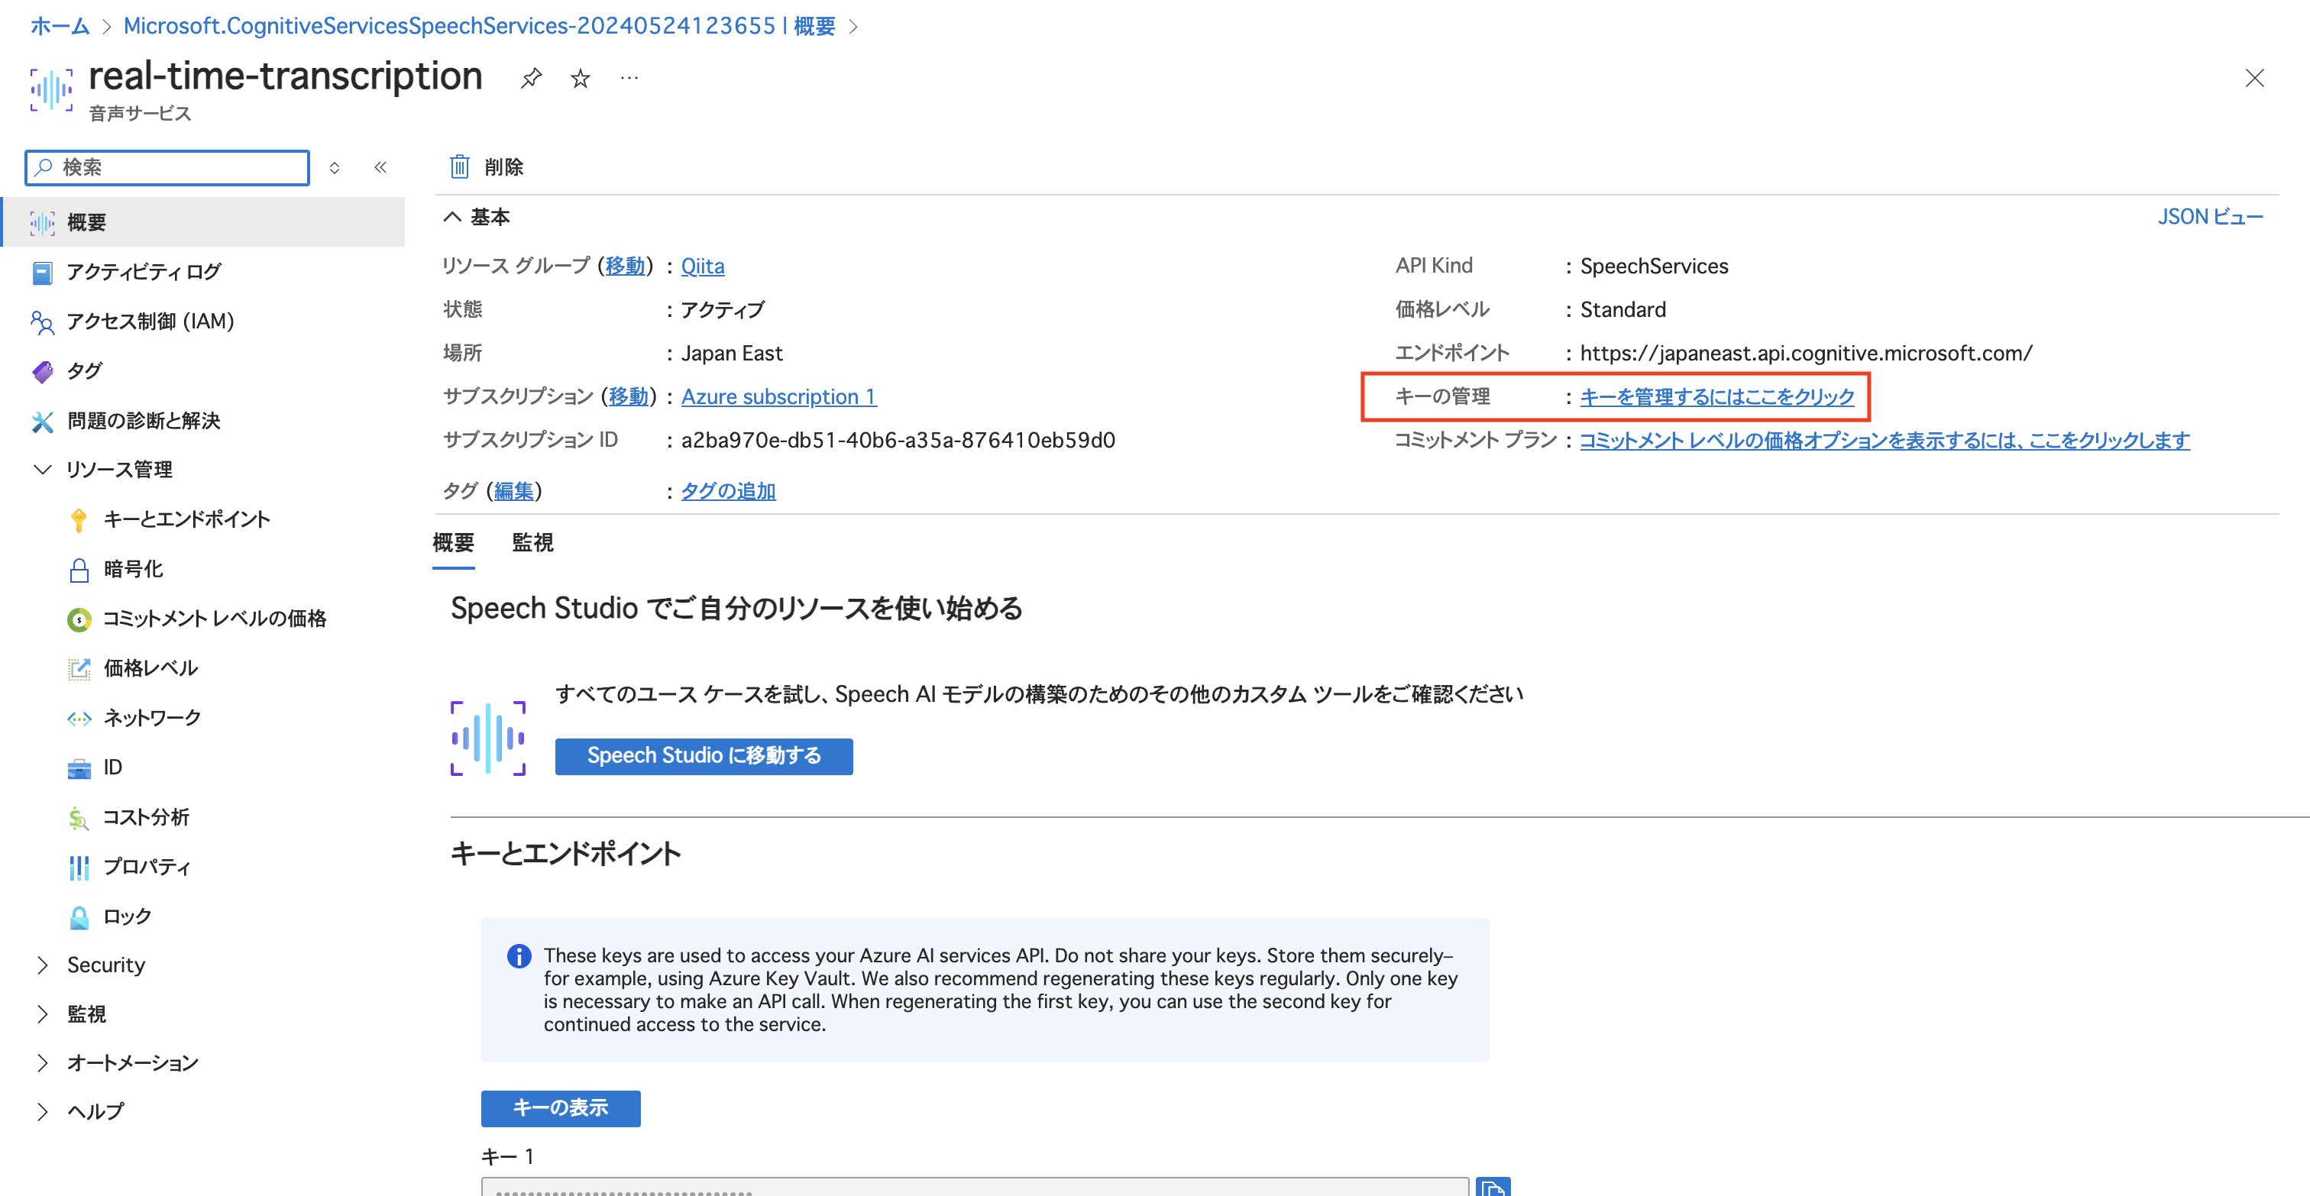Viewport: 2310px width, 1196px height.
Task: Click 編集 next to タグ
Action: point(514,491)
